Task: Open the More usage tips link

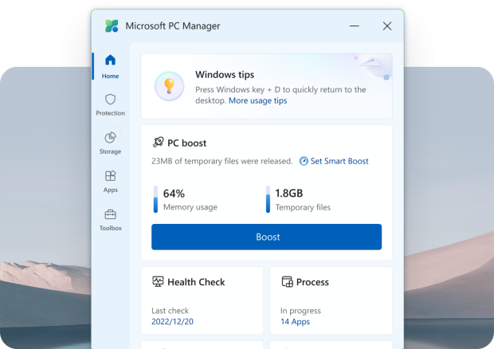Action: pos(257,101)
